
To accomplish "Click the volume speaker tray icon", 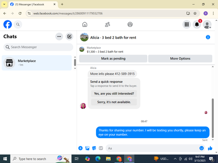I will pyautogui.click(x=191, y=159).
